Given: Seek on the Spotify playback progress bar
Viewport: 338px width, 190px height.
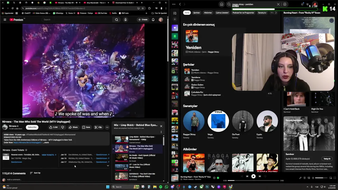Looking at the screenshot, I should (253, 180).
